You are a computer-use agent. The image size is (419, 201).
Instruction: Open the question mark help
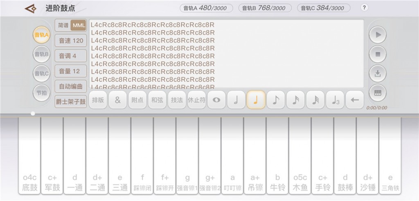(364, 7)
